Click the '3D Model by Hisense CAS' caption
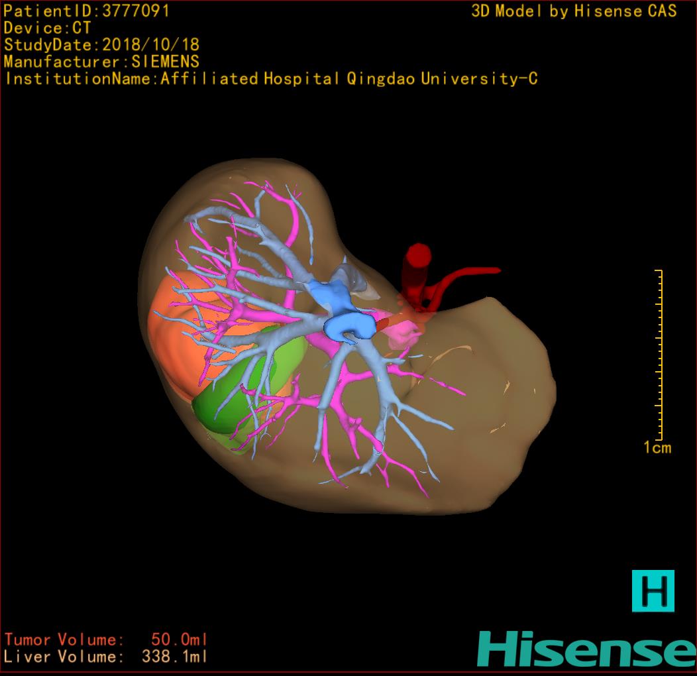Image resolution: width=697 pixels, height=676 pixels. (x=574, y=11)
